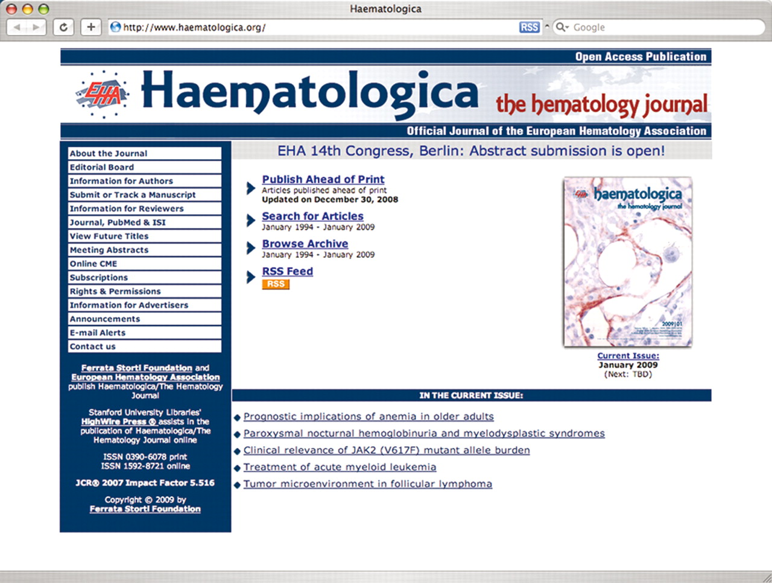Click the browser address bar URL field

pyautogui.click(x=314, y=27)
